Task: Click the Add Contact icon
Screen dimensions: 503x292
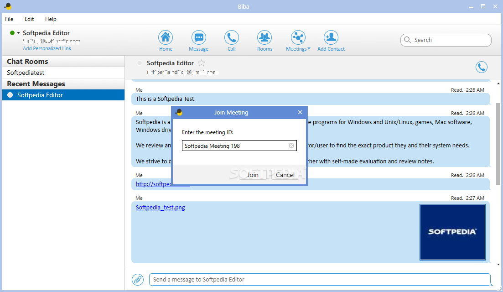Action: [x=331, y=38]
